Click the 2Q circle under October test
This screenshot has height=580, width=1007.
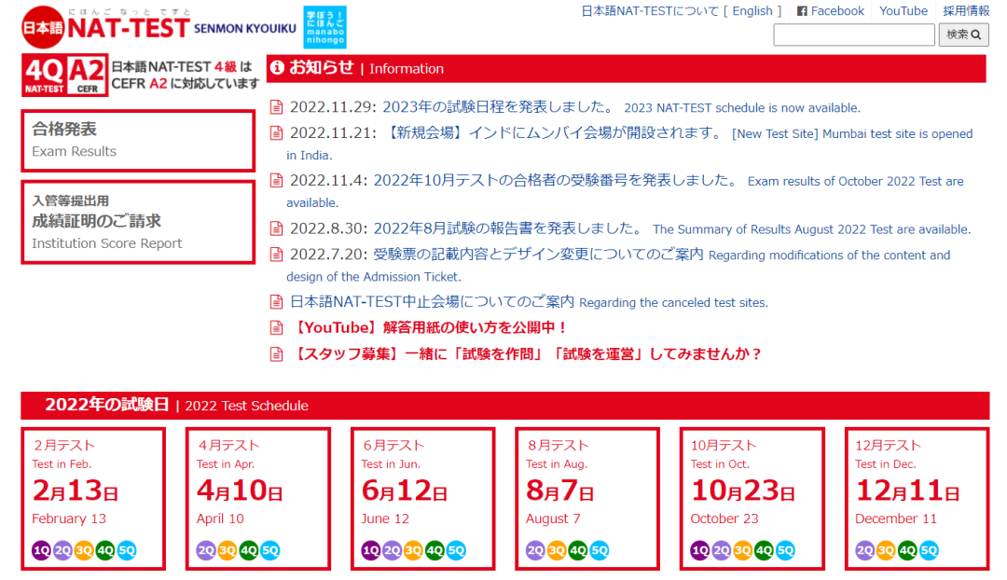coord(722,550)
